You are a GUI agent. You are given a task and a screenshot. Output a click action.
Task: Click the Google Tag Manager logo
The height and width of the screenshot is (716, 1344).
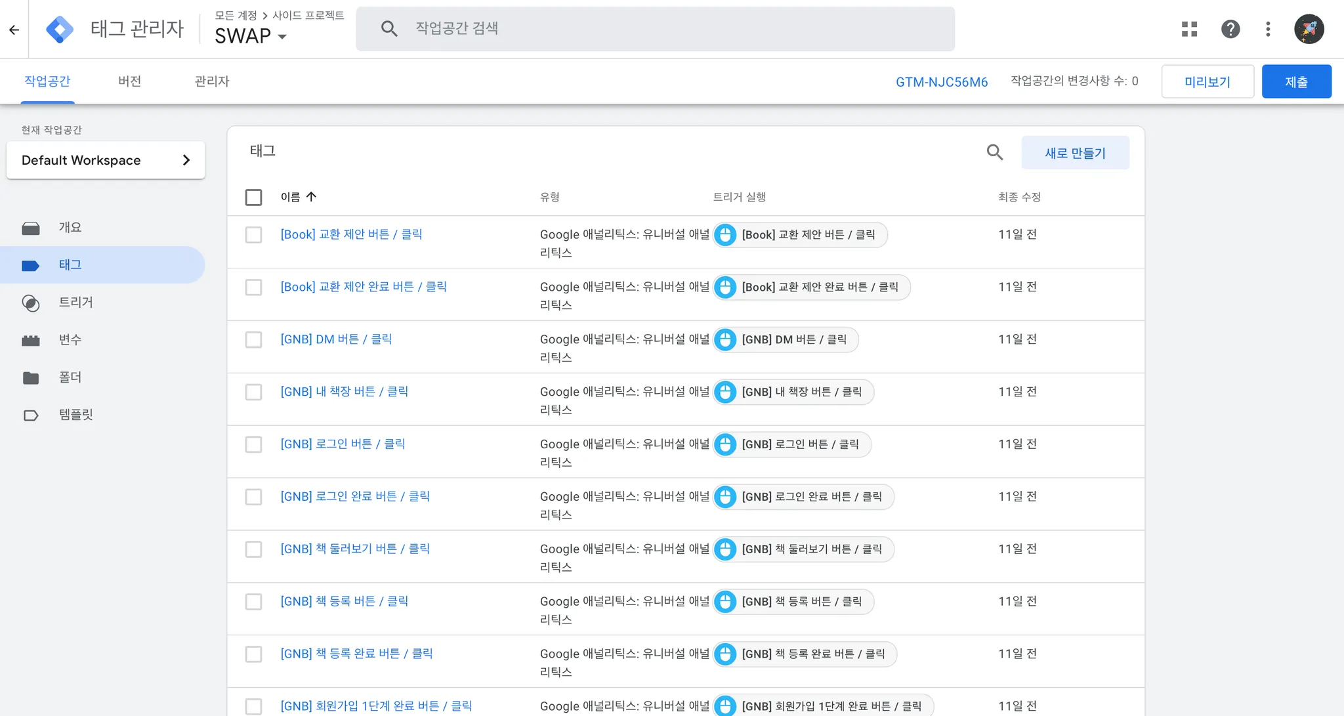[x=60, y=30]
